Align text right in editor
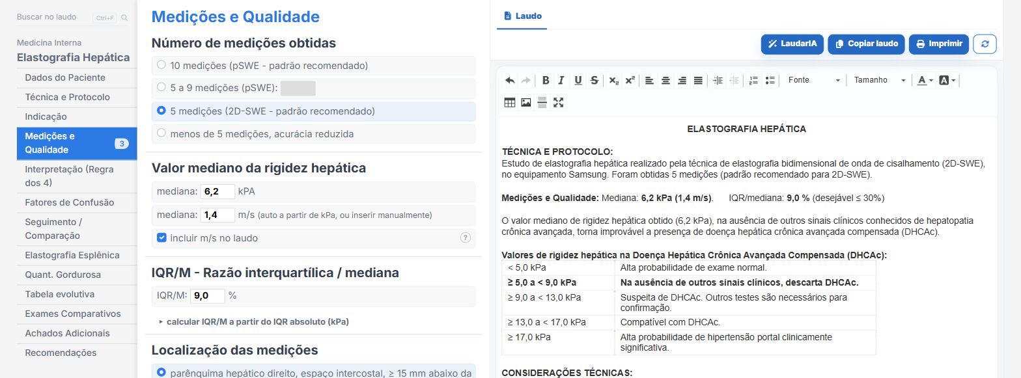The image size is (1021, 378). click(682, 80)
